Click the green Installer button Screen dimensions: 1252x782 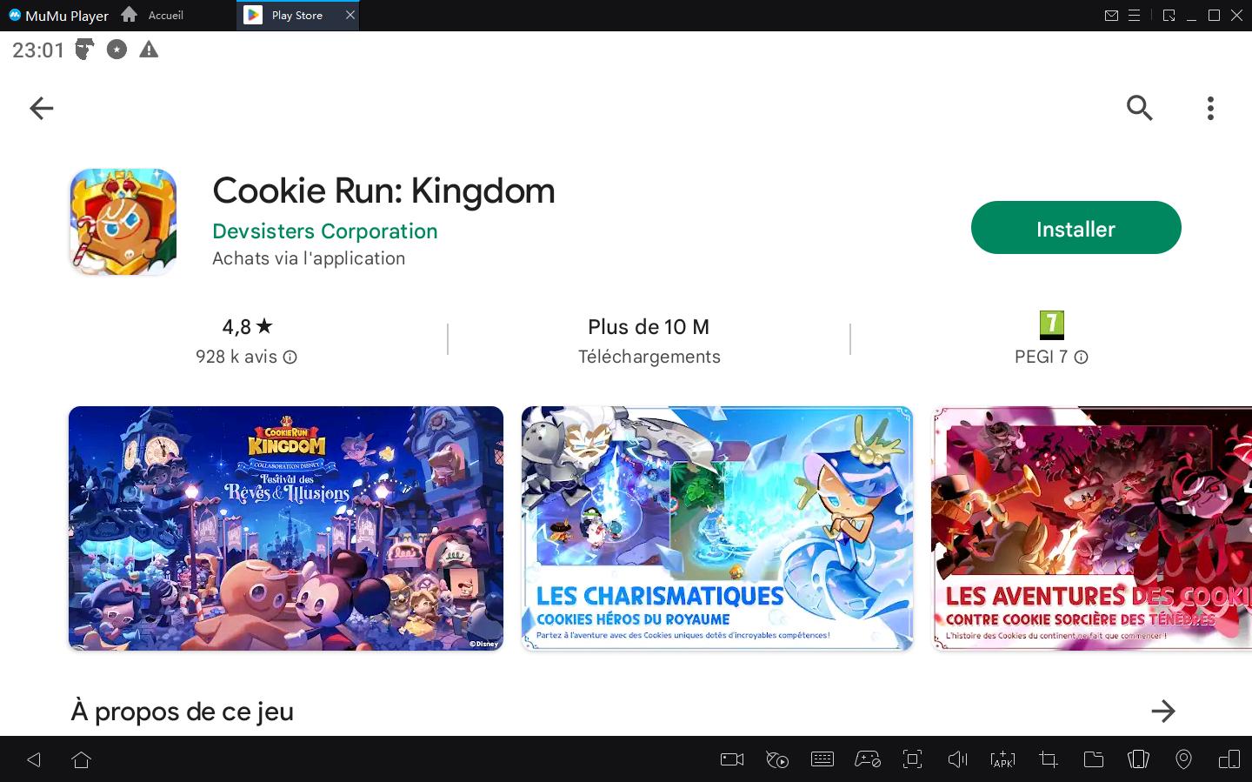point(1076,228)
